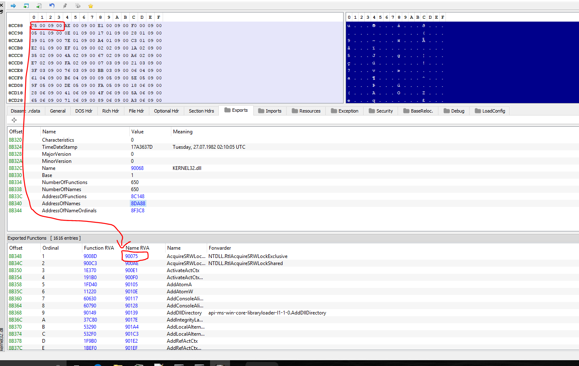Sort by the Function RVA column header
579x366 pixels.
pos(99,248)
